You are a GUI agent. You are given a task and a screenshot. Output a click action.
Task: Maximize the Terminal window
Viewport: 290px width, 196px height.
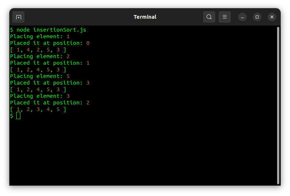tap(257, 17)
